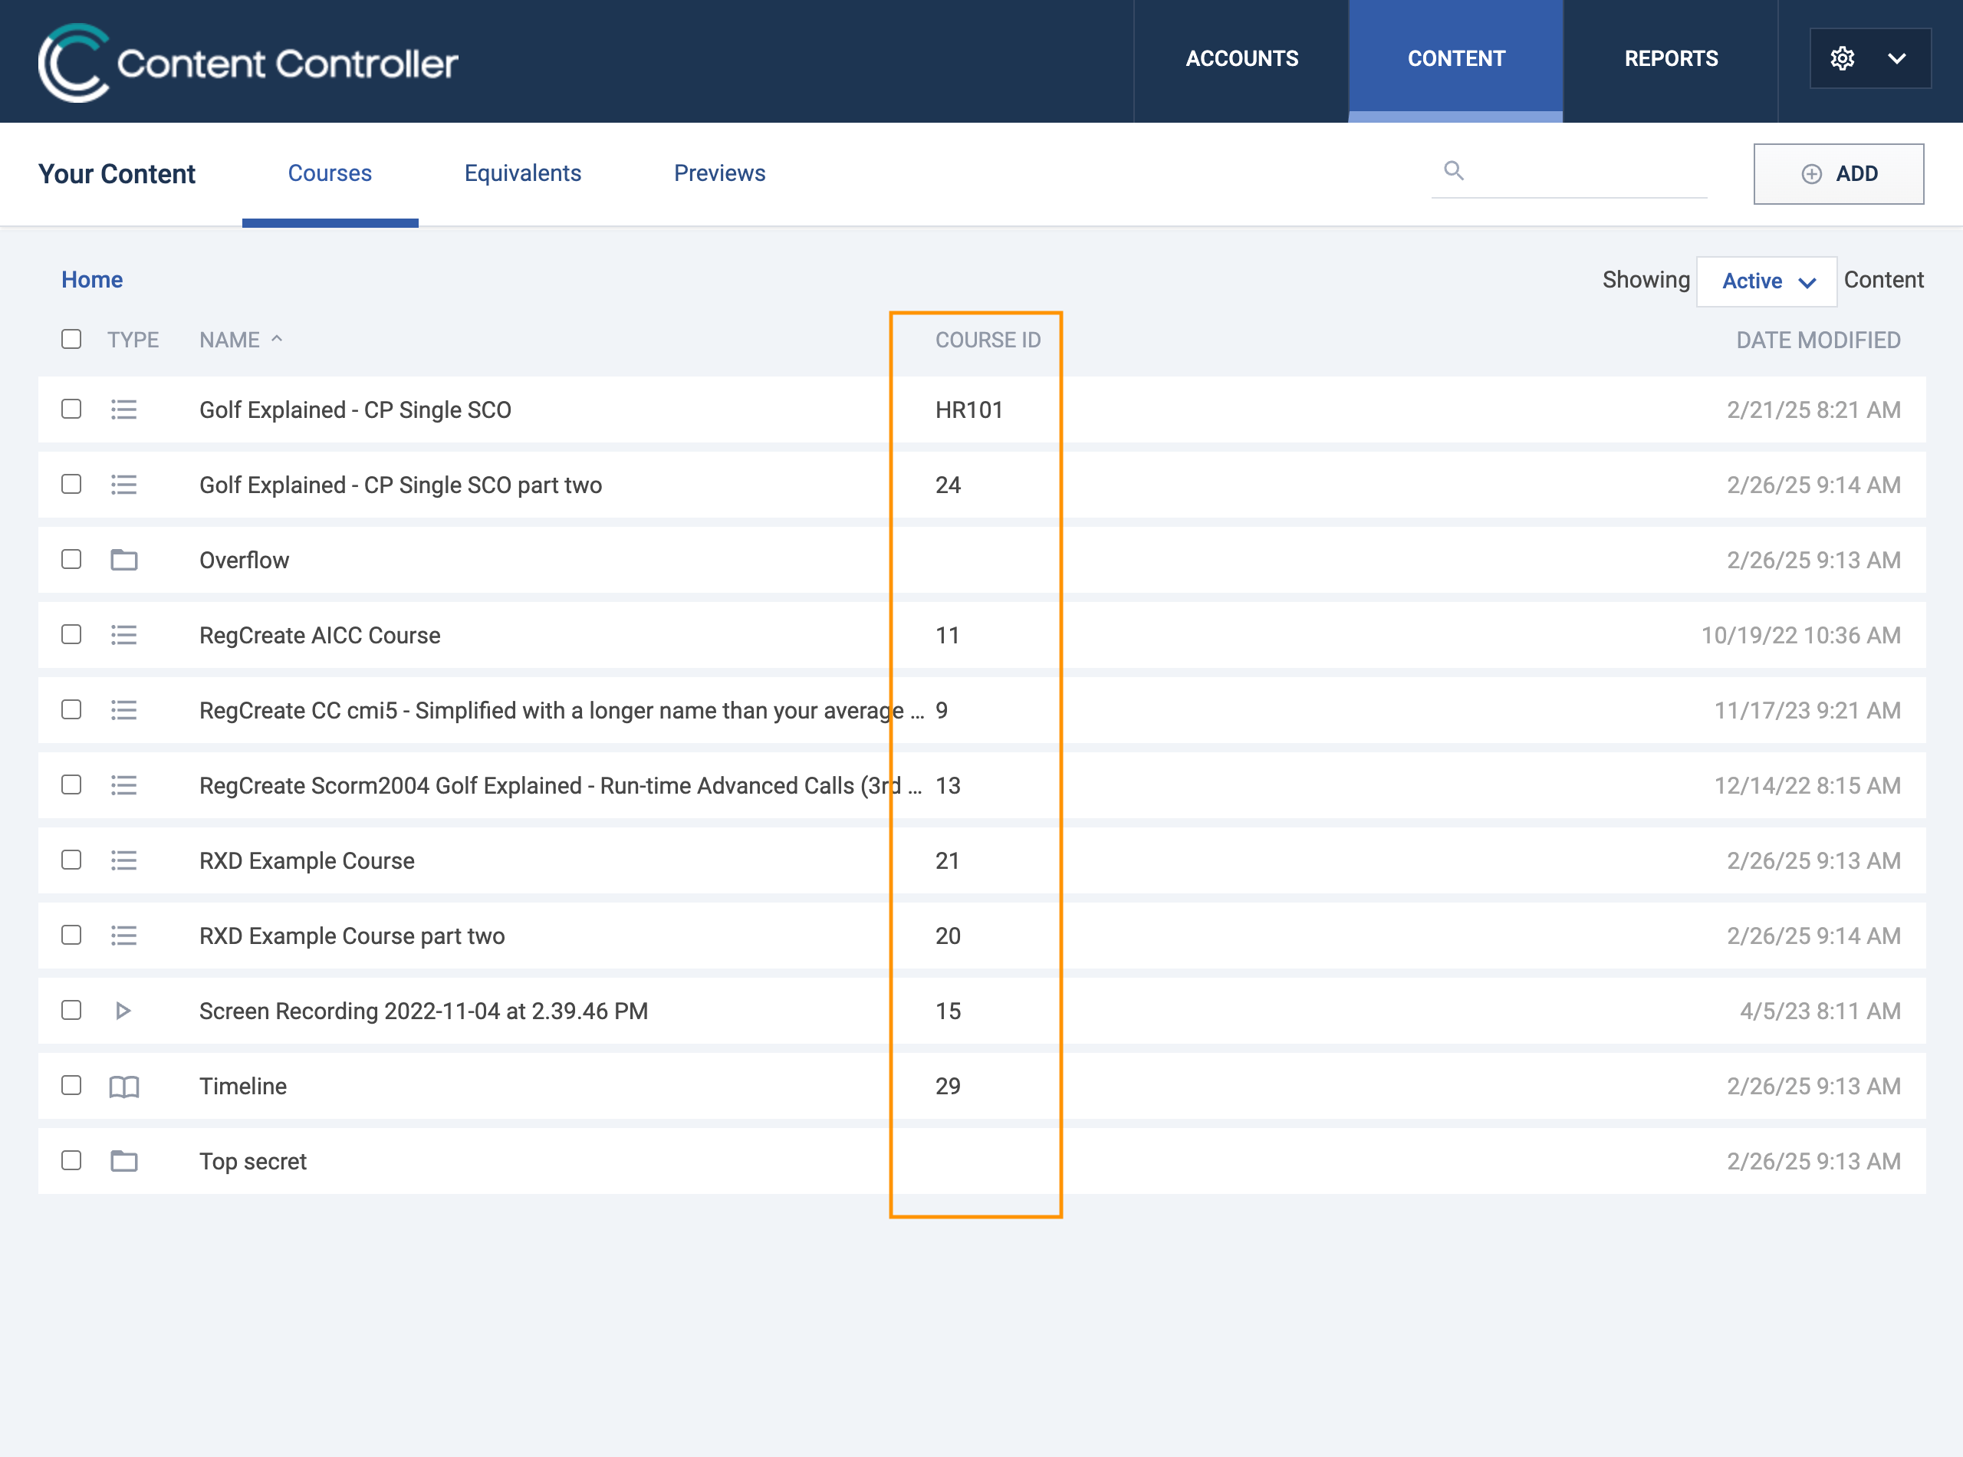Click the Top secret folder icon
Viewport: 1963px width, 1457px height.
coord(123,1162)
